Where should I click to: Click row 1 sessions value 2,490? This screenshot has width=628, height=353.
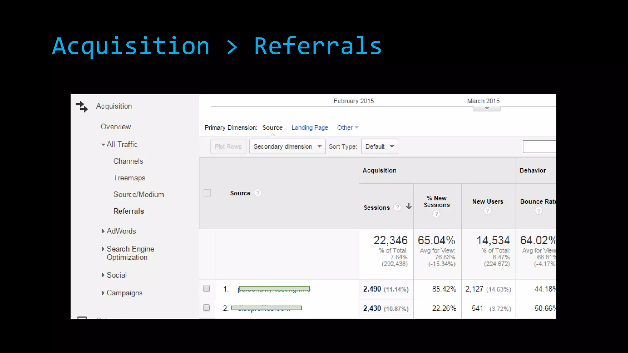coord(372,289)
